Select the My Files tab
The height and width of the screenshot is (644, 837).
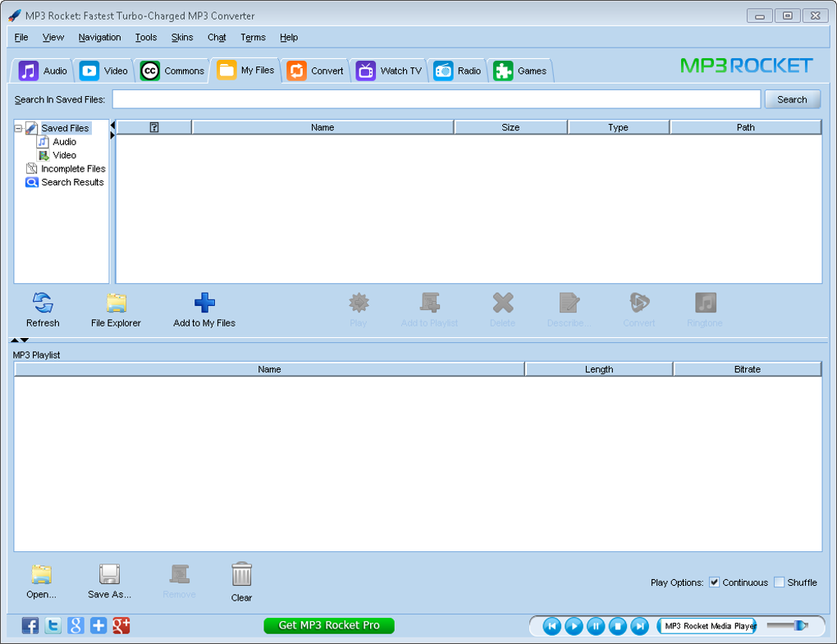point(245,70)
